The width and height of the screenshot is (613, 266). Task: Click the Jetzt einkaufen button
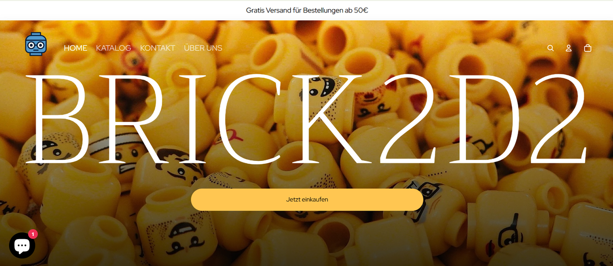click(307, 200)
